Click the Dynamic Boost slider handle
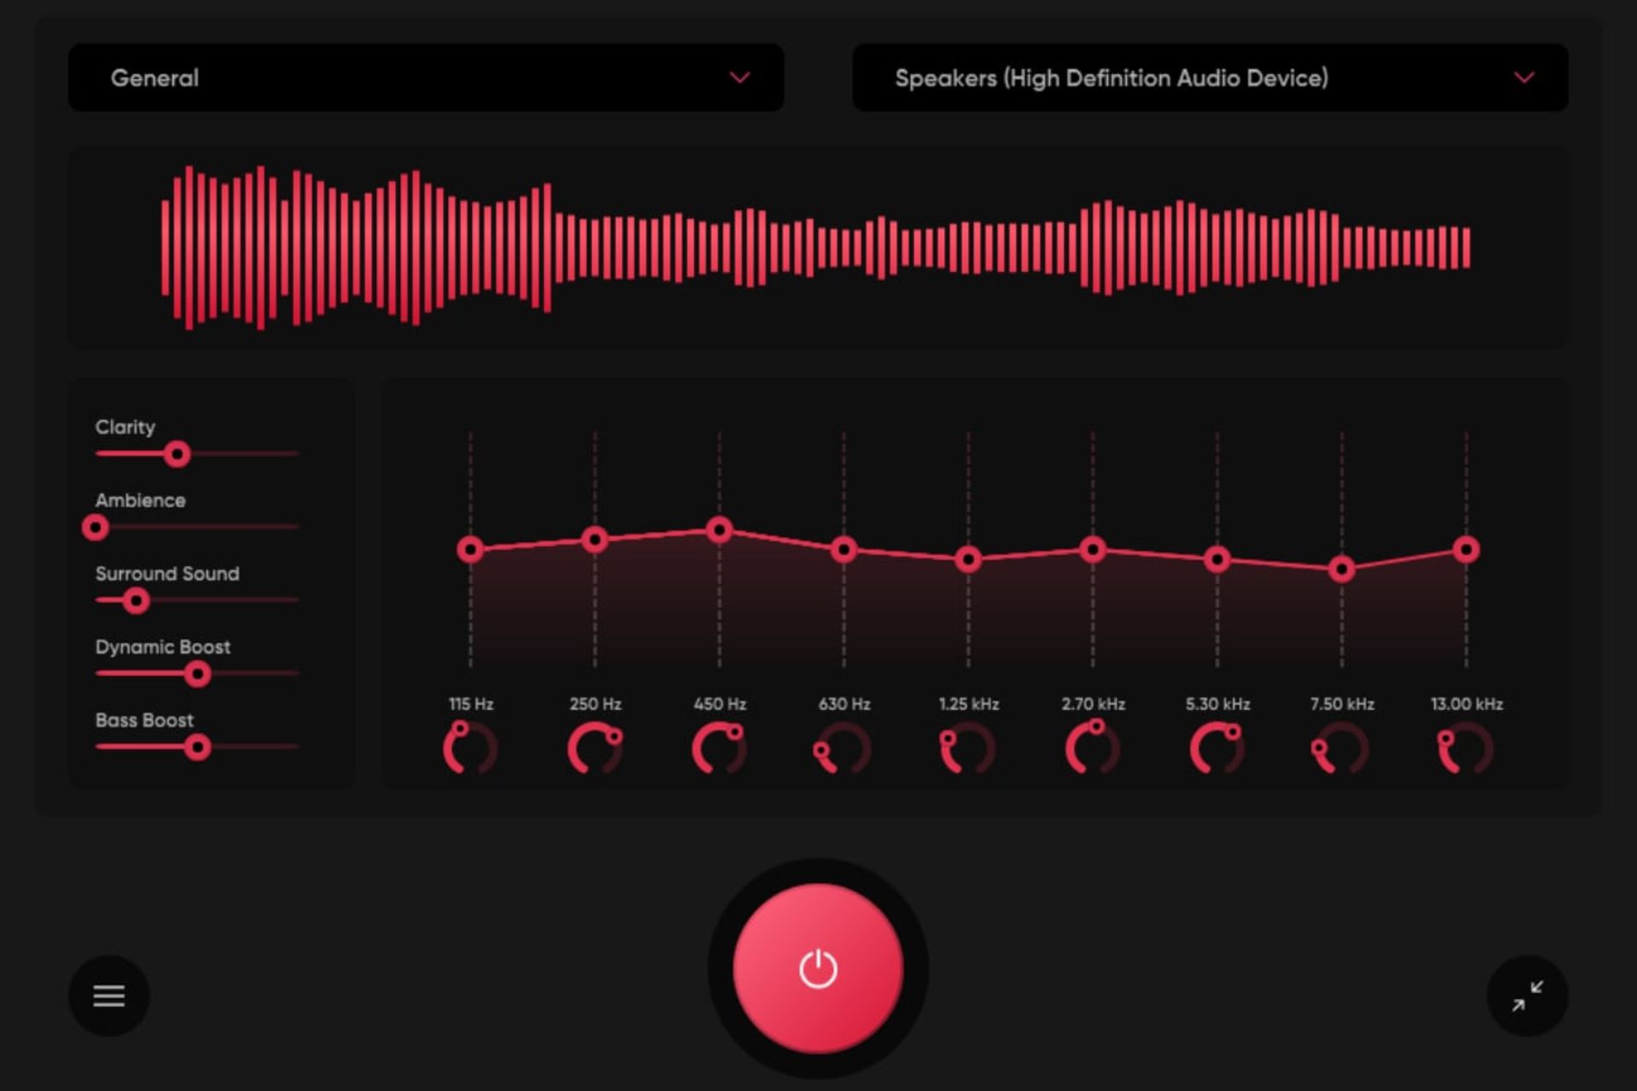 pos(197,674)
